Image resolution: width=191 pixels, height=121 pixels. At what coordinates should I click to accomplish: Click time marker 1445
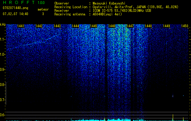[x=94, y=26]
